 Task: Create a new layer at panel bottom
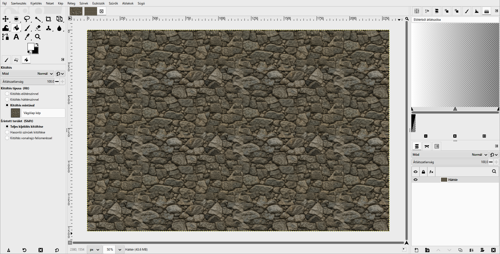[x=416, y=250]
